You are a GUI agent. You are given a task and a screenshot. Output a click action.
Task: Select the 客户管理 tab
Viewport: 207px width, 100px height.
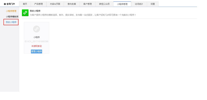click(x=87, y=4)
